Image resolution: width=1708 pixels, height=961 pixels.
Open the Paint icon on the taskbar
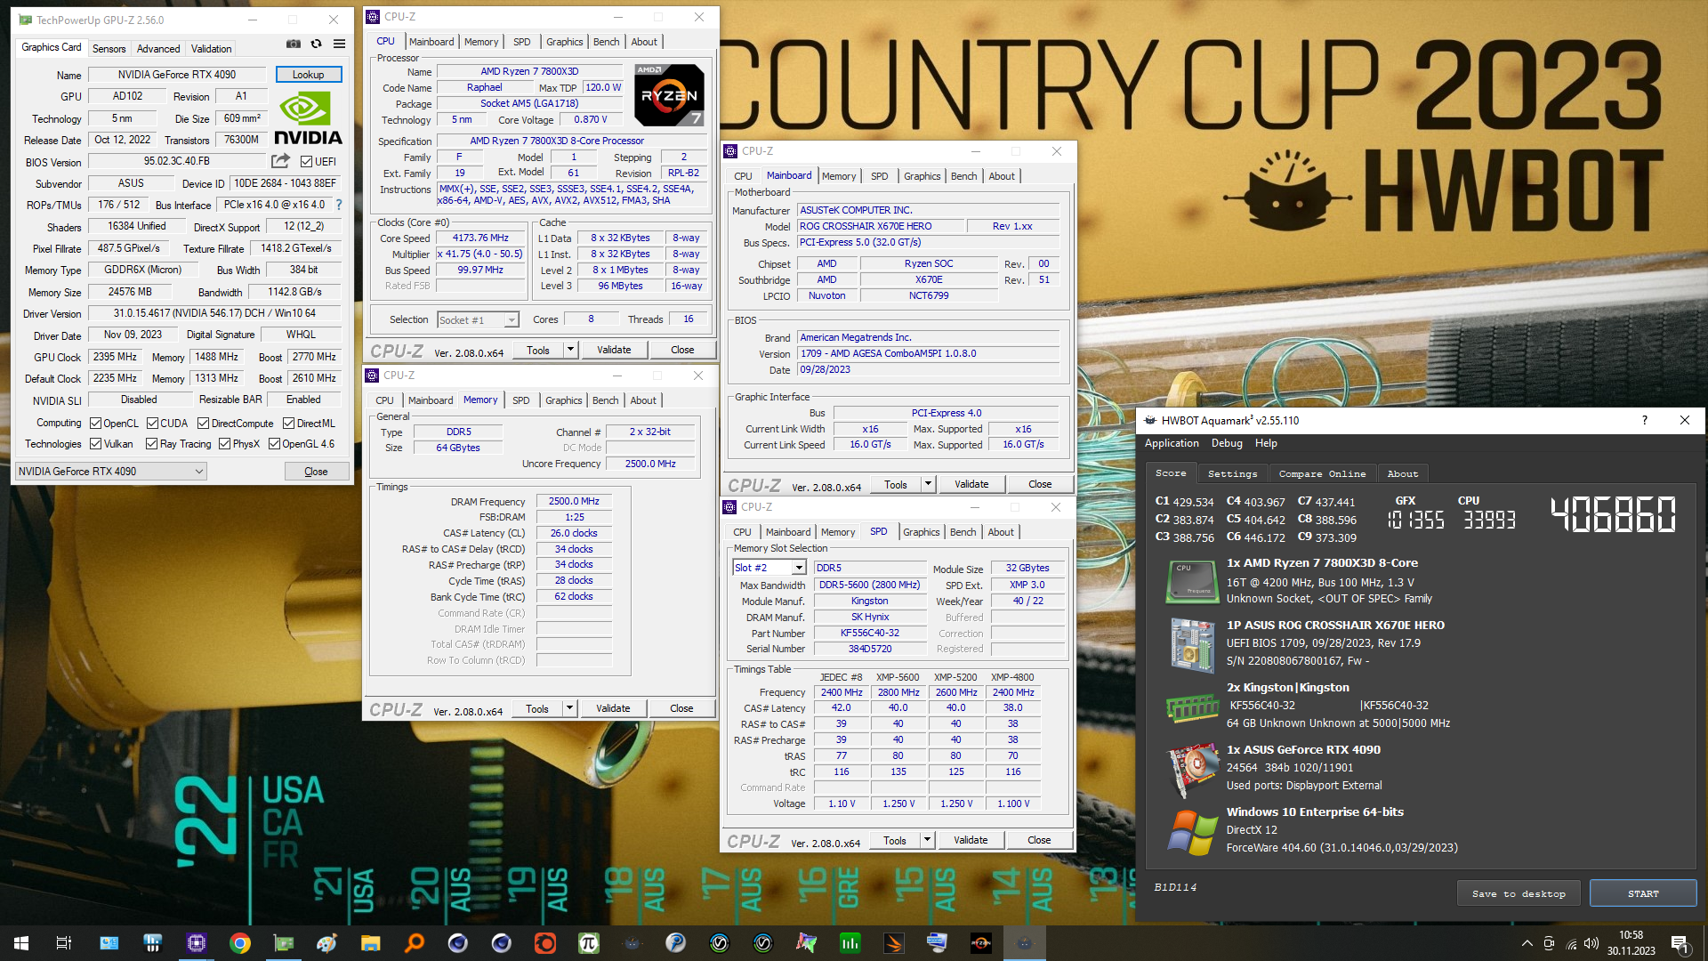click(x=326, y=943)
